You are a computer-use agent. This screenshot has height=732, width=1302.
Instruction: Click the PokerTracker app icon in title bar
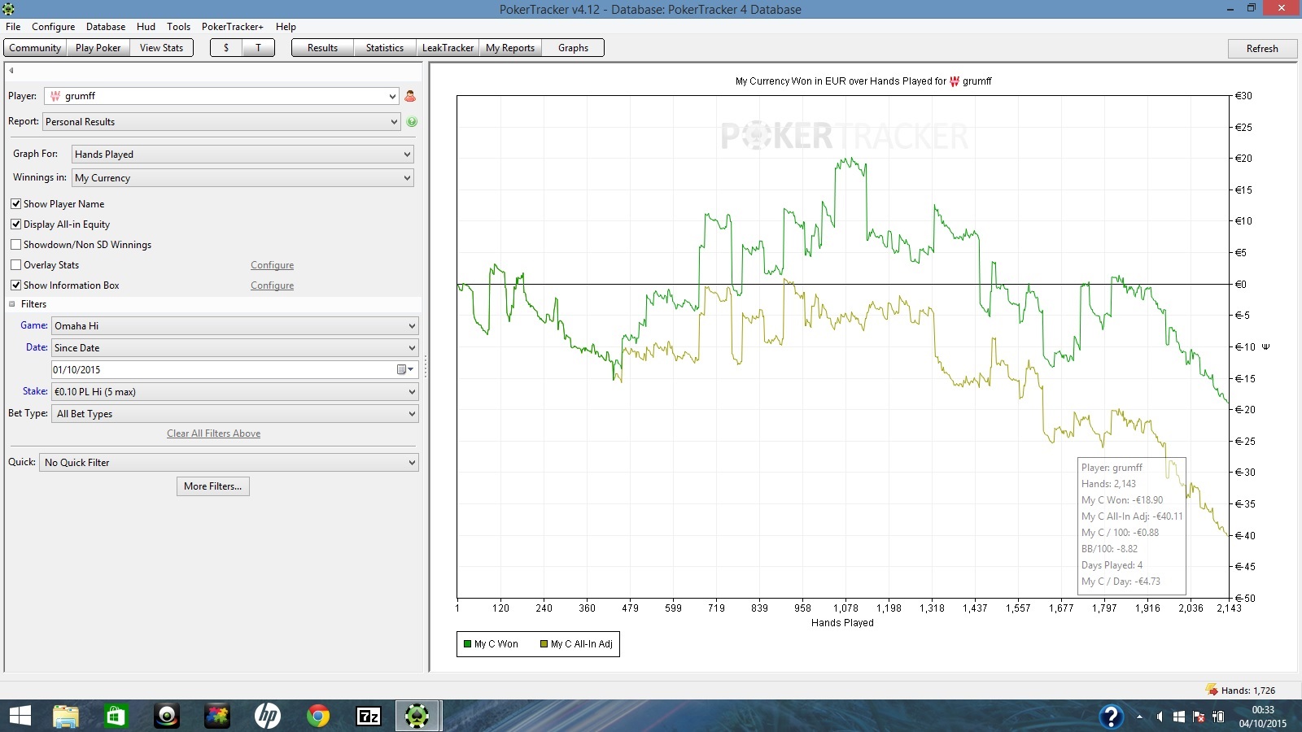[8, 9]
